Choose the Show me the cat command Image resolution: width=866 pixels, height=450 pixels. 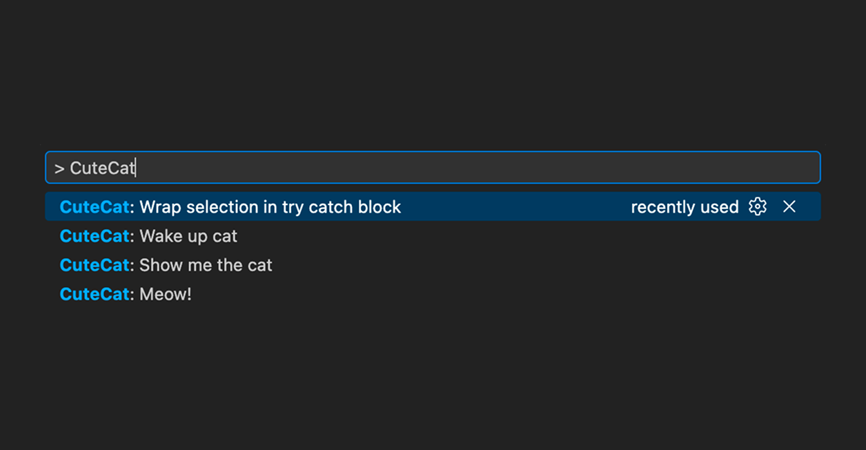tap(206, 265)
